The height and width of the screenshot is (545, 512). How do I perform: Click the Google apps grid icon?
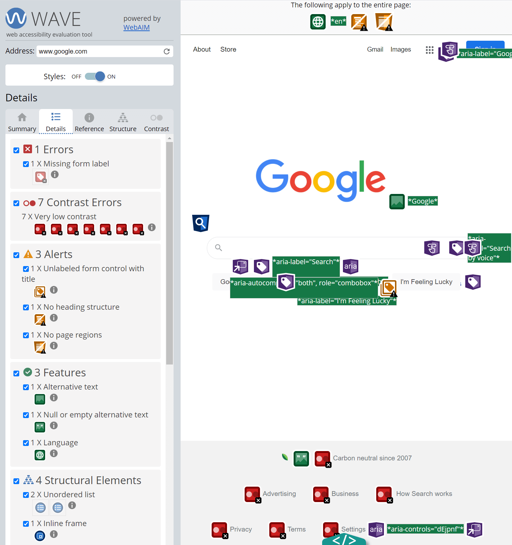429,50
